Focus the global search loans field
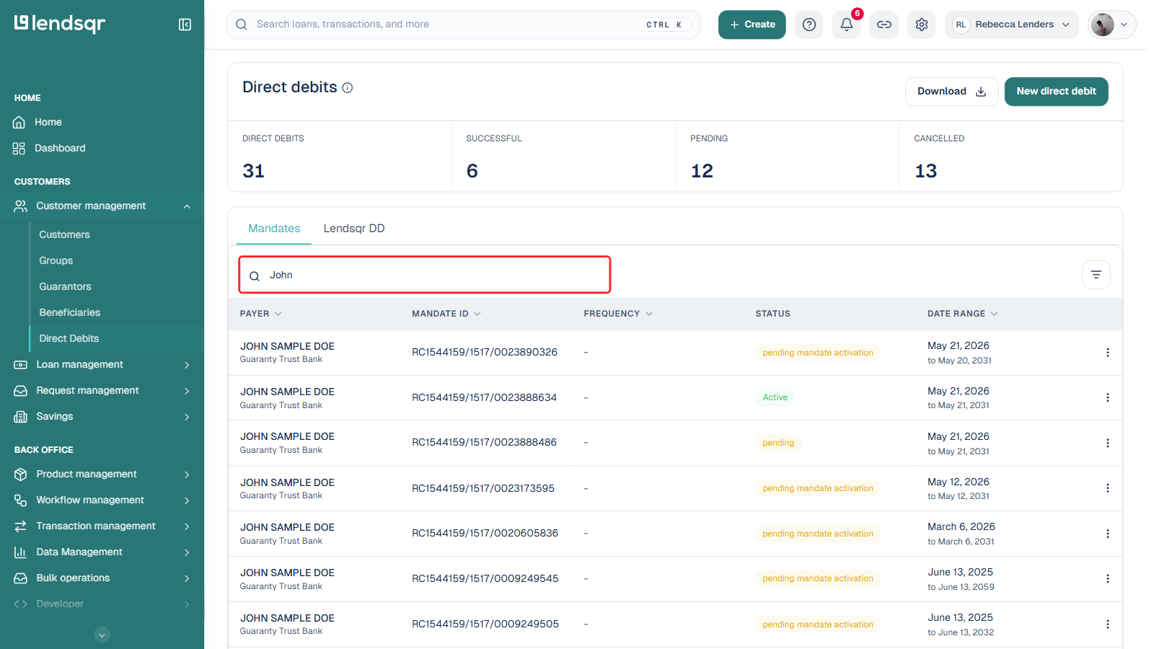The image size is (1154, 649). pos(463,25)
